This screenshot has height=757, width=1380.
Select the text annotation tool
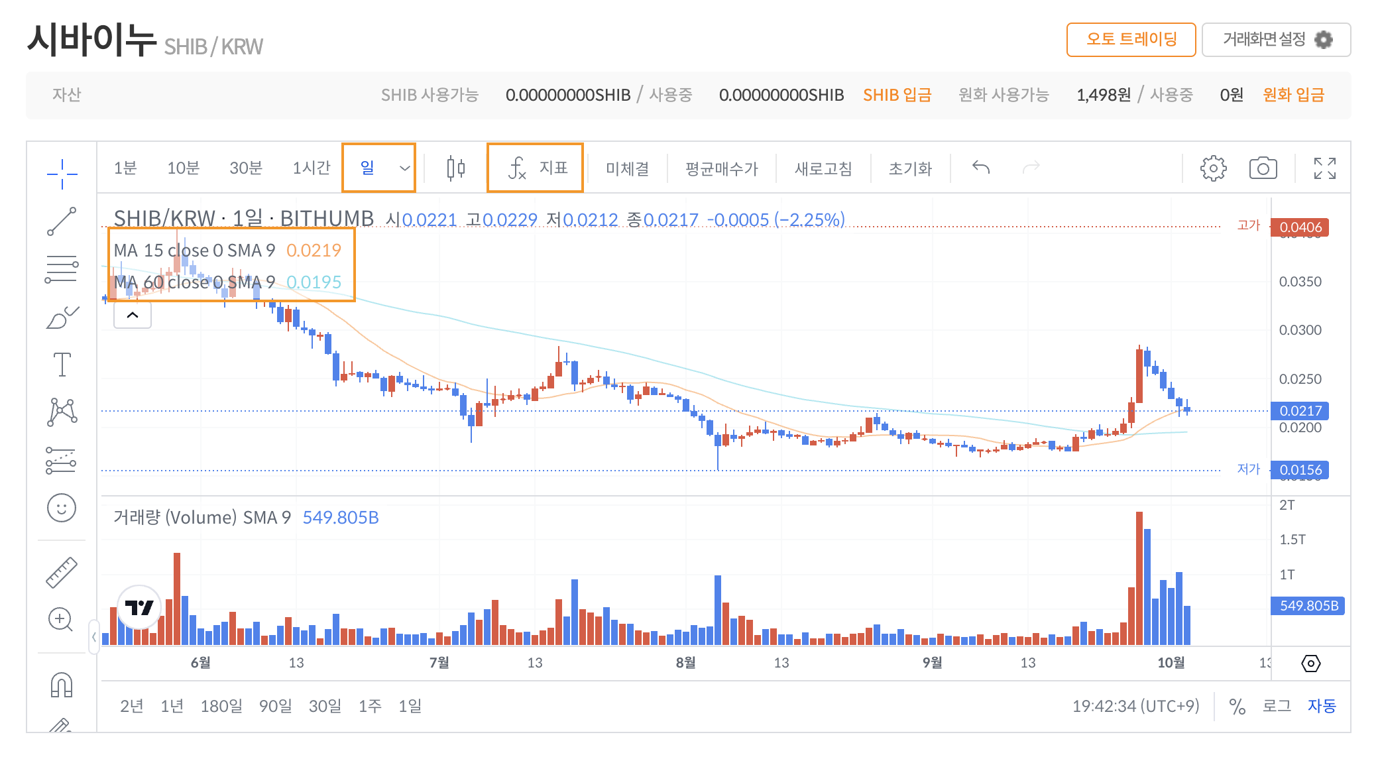[x=62, y=365]
